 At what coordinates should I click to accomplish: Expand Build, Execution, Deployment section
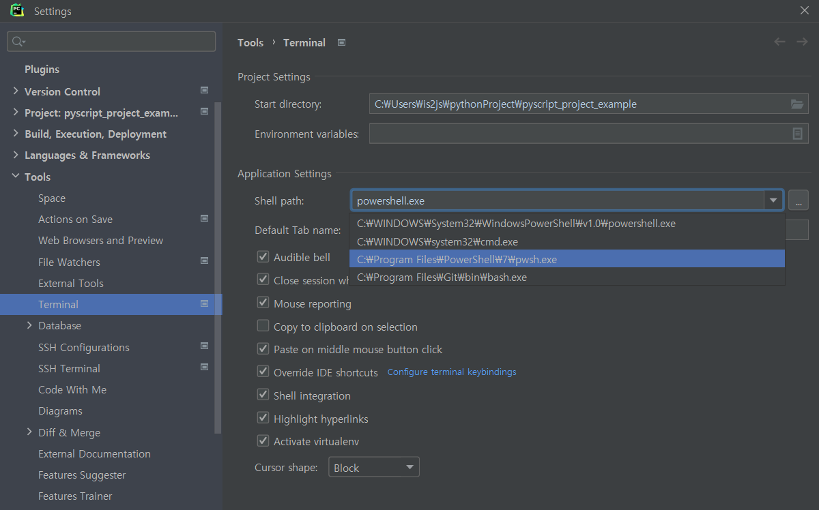click(16, 134)
